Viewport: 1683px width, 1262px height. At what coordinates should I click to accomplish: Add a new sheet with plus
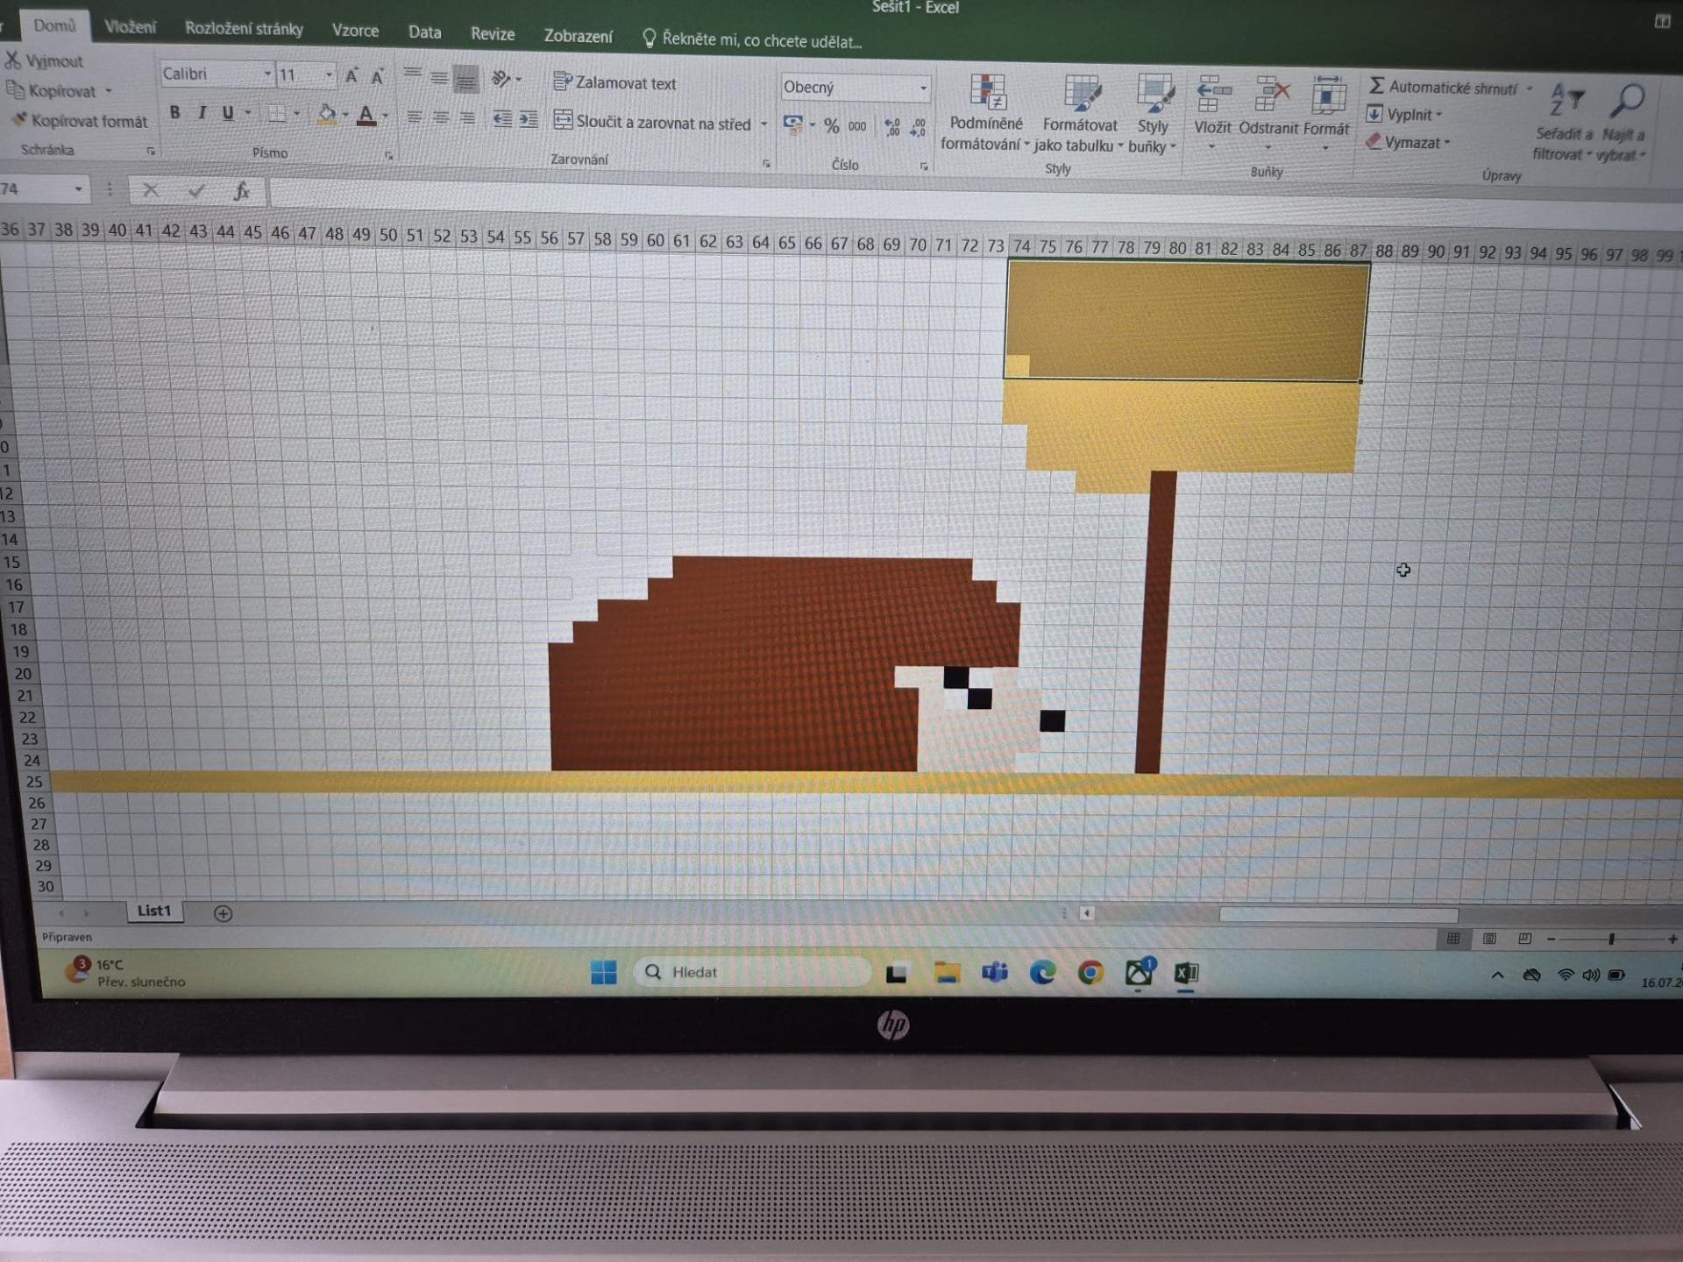point(223,914)
